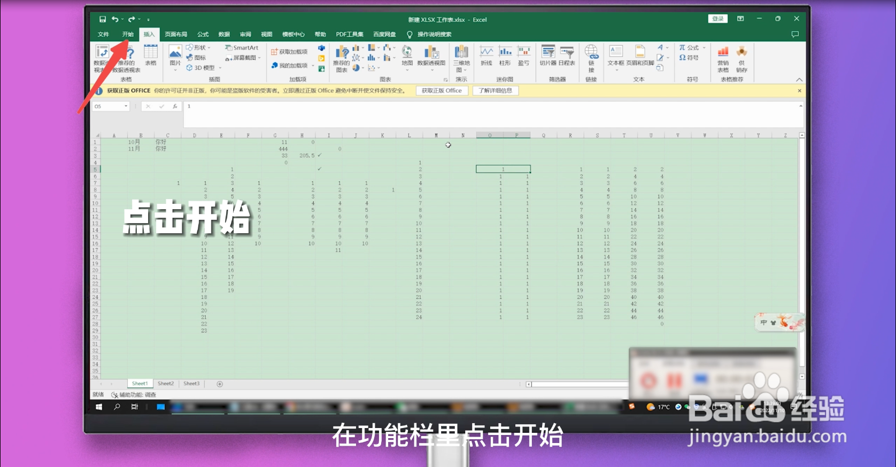Image resolution: width=896 pixels, height=467 pixels.
Task: Open the Windows Start menu
Action: (99, 407)
